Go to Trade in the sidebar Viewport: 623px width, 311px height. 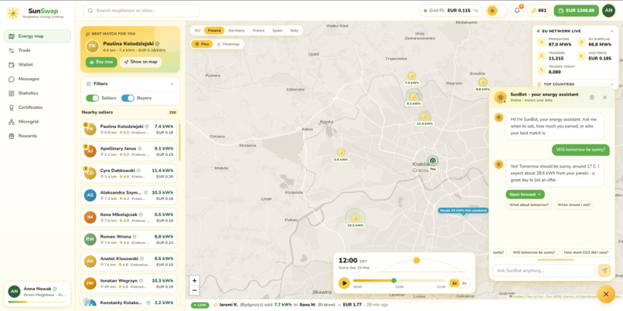point(37,50)
